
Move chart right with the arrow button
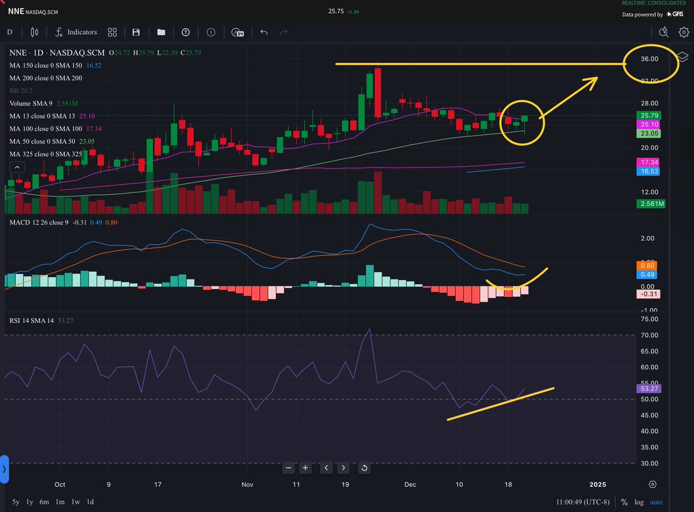[x=344, y=467]
